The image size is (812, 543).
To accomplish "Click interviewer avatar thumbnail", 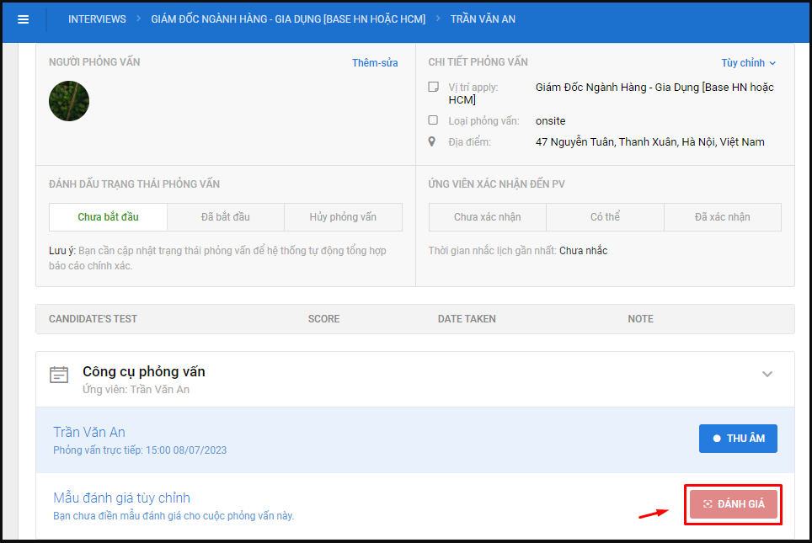I will tap(69, 101).
